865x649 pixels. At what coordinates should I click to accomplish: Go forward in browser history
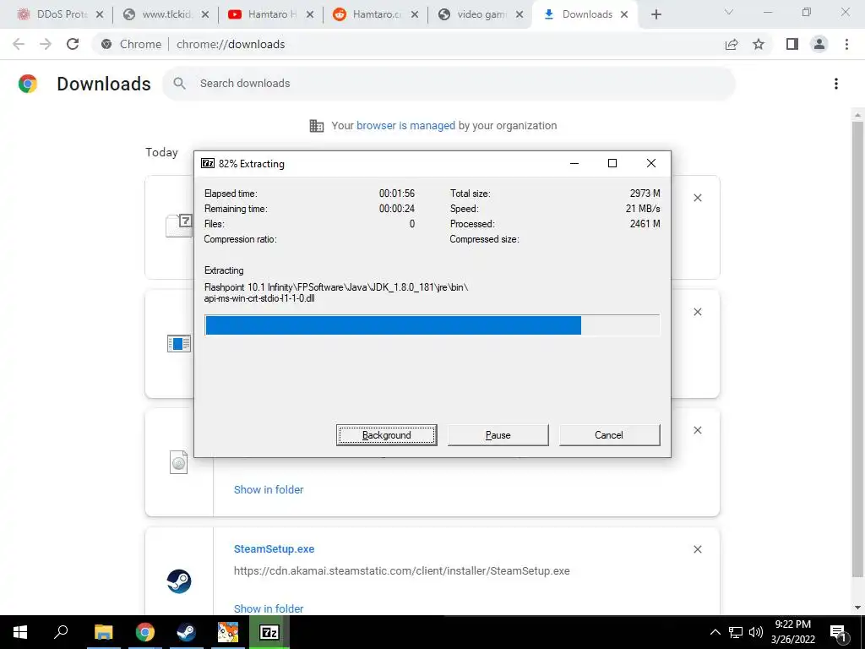pyautogui.click(x=46, y=44)
